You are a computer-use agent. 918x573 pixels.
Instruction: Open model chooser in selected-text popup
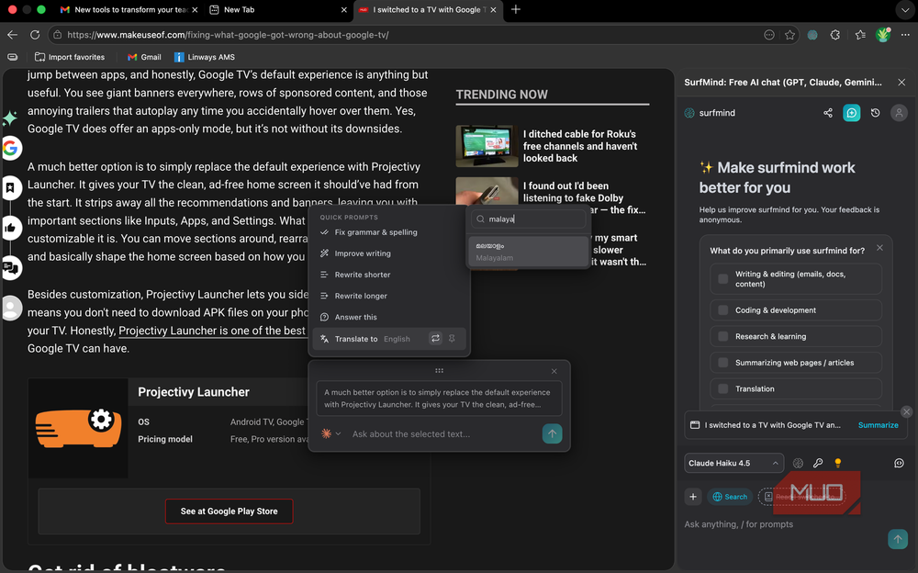pyautogui.click(x=330, y=433)
